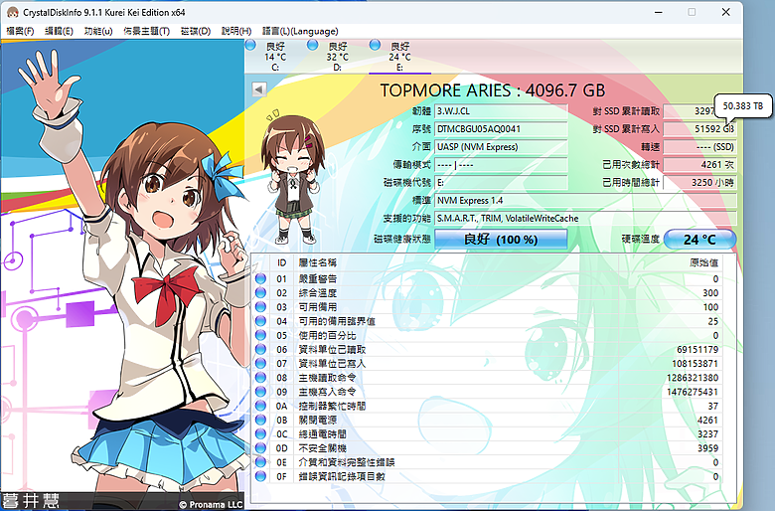The height and width of the screenshot is (511, 775).
Task: Open the 佈景主題(T) menu
Action: (146, 31)
